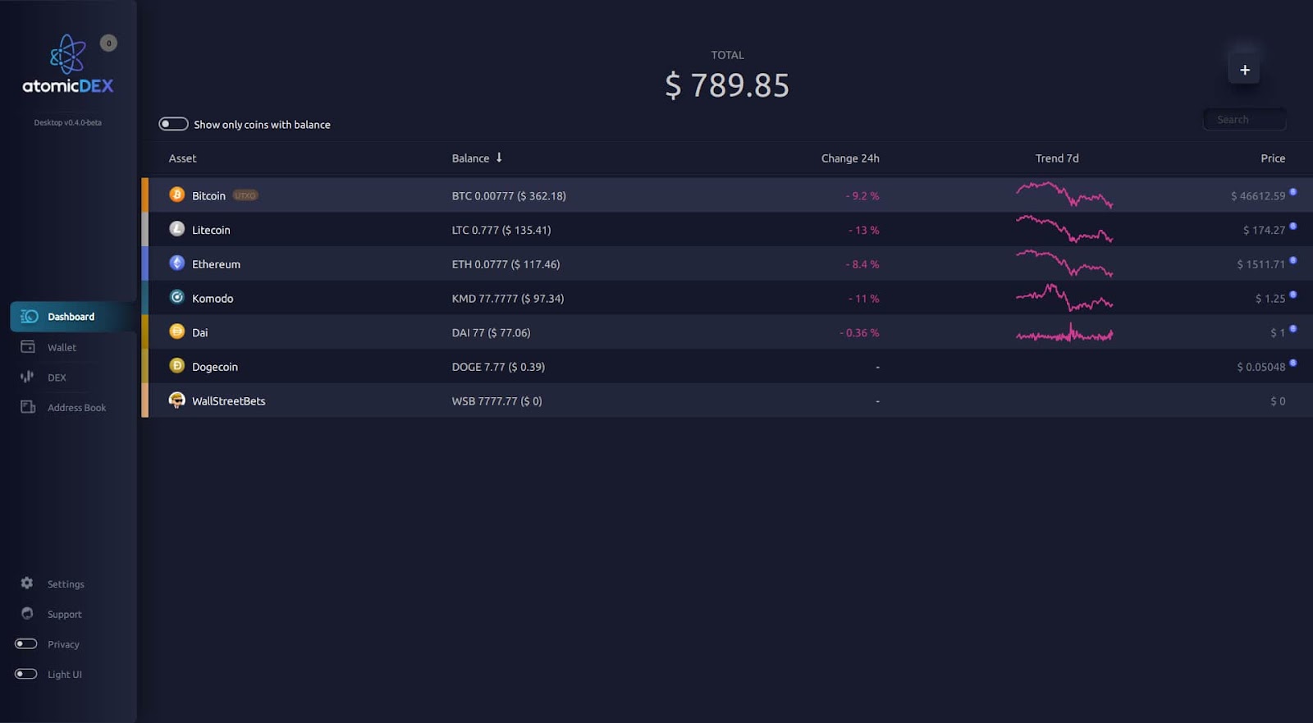Click balance text KMD 77.7777 ($ 97.34)
Screen dimensions: 1313x723
pyautogui.click(x=508, y=299)
